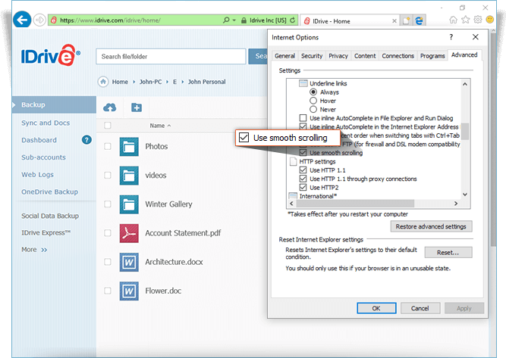Toggle Use HTTP 1.1 through proxy connections
Screen dimensions: 506x358
[303, 179]
